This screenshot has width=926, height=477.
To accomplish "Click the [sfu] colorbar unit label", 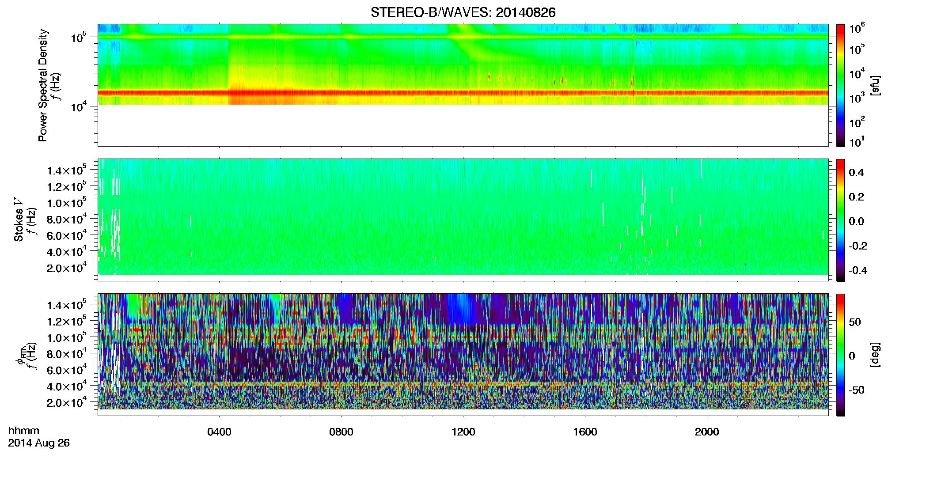I will coord(875,85).
